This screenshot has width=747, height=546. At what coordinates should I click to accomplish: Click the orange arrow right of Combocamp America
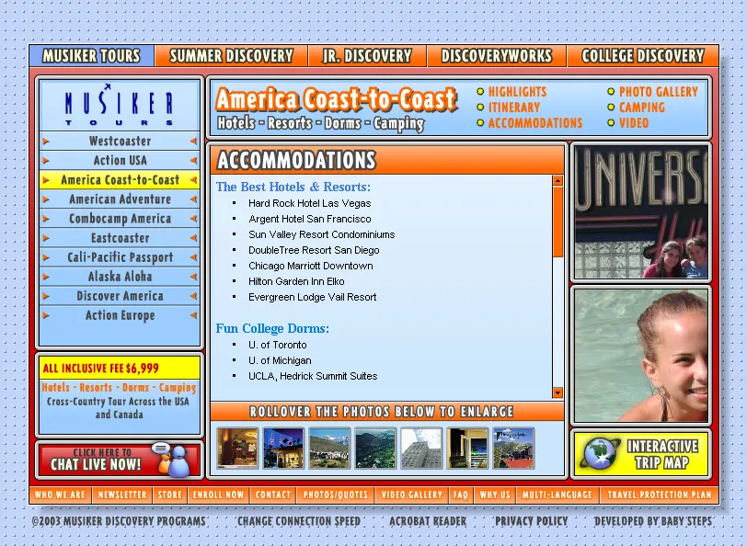click(x=193, y=219)
